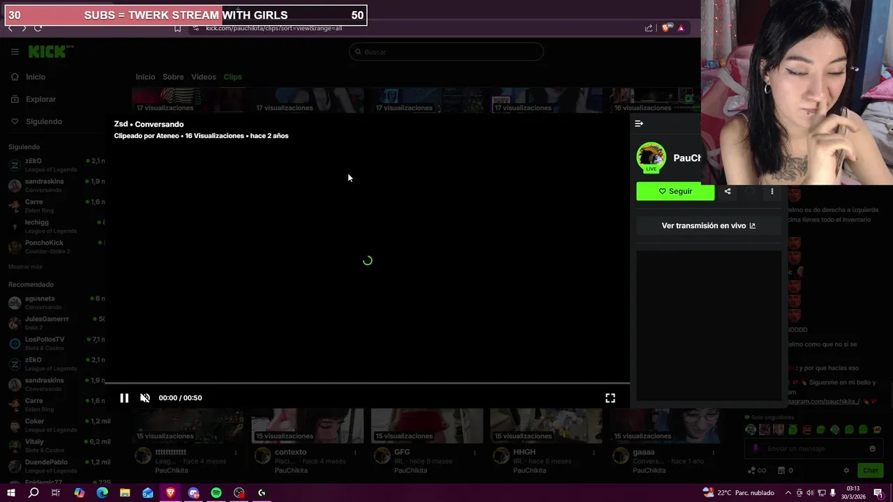The height and width of the screenshot is (502, 893).
Task: Open the Windows Start menu
Action: 10,493
